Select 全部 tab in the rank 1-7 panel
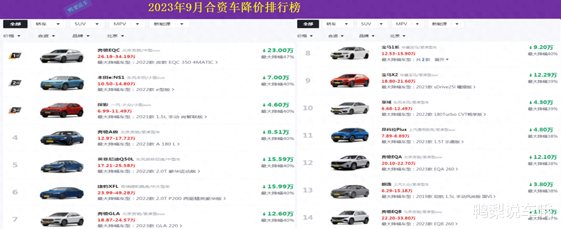 pyautogui.click(x=15, y=24)
